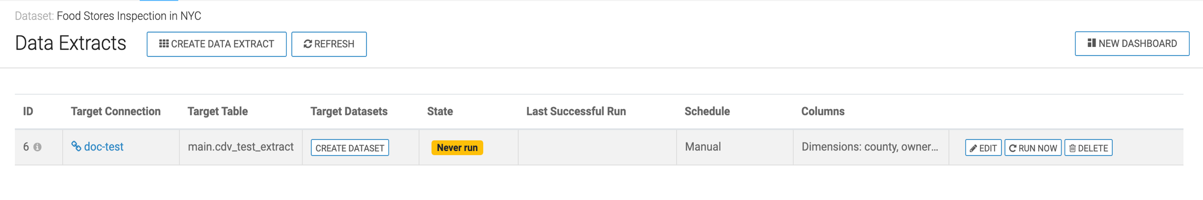
Task: Edit the doc-test data extract
Action: click(983, 148)
